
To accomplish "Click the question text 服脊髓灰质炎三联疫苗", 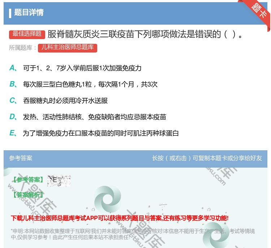I will click(x=145, y=34).
